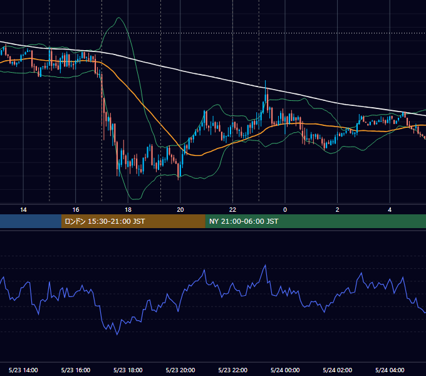This screenshot has width=426, height=376.
Task: Click the hour 0 axis label
Action: tap(285, 210)
